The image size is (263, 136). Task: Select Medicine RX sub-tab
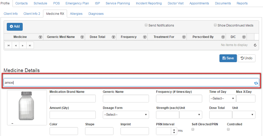point(55,14)
